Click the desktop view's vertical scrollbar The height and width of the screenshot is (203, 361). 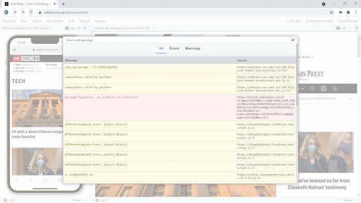pos(359,46)
